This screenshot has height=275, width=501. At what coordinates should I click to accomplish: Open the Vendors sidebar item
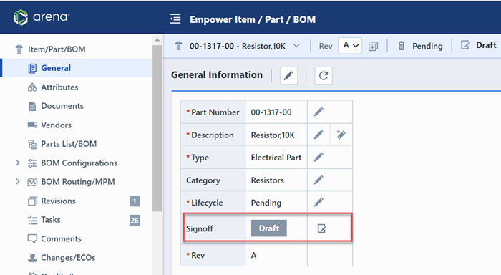tap(56, 125)
